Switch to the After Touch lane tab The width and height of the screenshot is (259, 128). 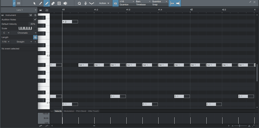click(x=93, y=111)
